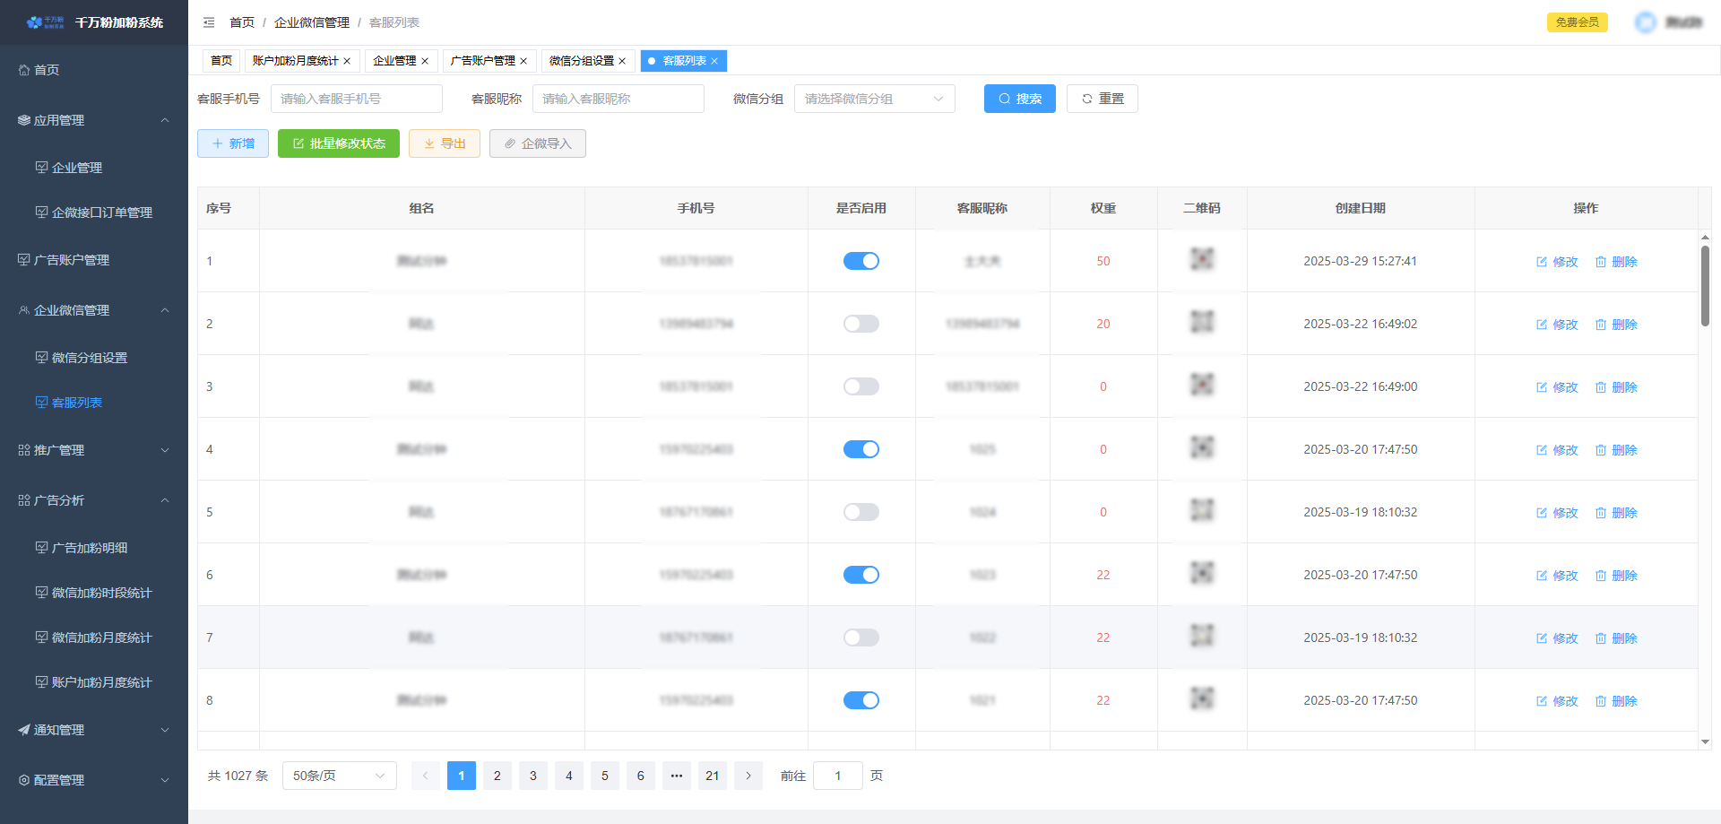
Task: Open the 微信分组 selection dropdown
Action: pos(874,99)
